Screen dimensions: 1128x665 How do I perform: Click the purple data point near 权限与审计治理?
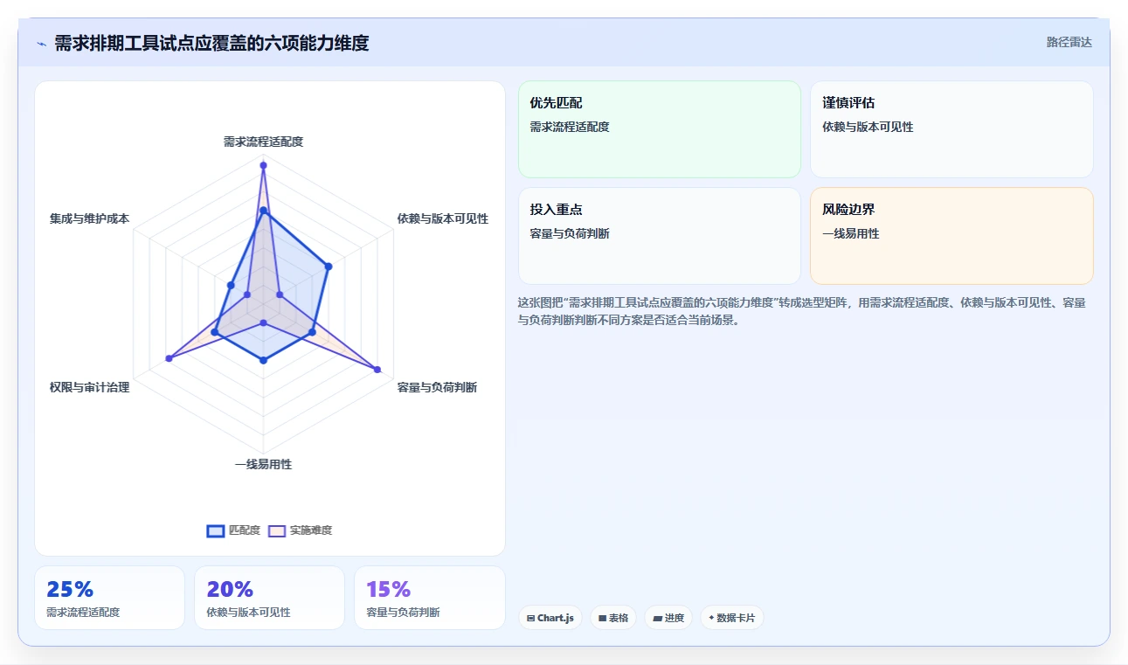[169, 358]
